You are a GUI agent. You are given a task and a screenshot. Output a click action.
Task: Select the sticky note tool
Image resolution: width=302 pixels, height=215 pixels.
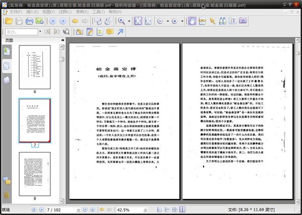[x=90, y=32]
